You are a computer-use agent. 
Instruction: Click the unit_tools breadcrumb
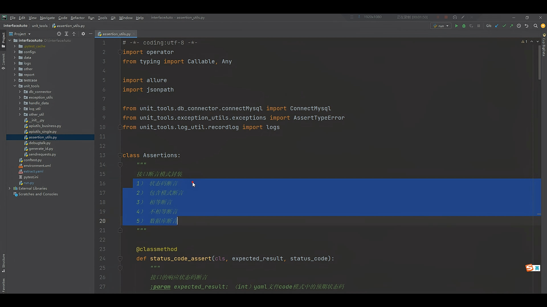40,26
